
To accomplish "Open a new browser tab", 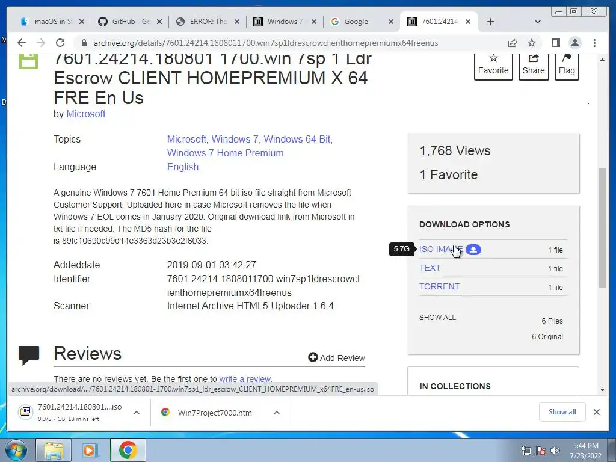I will (491, 22).
